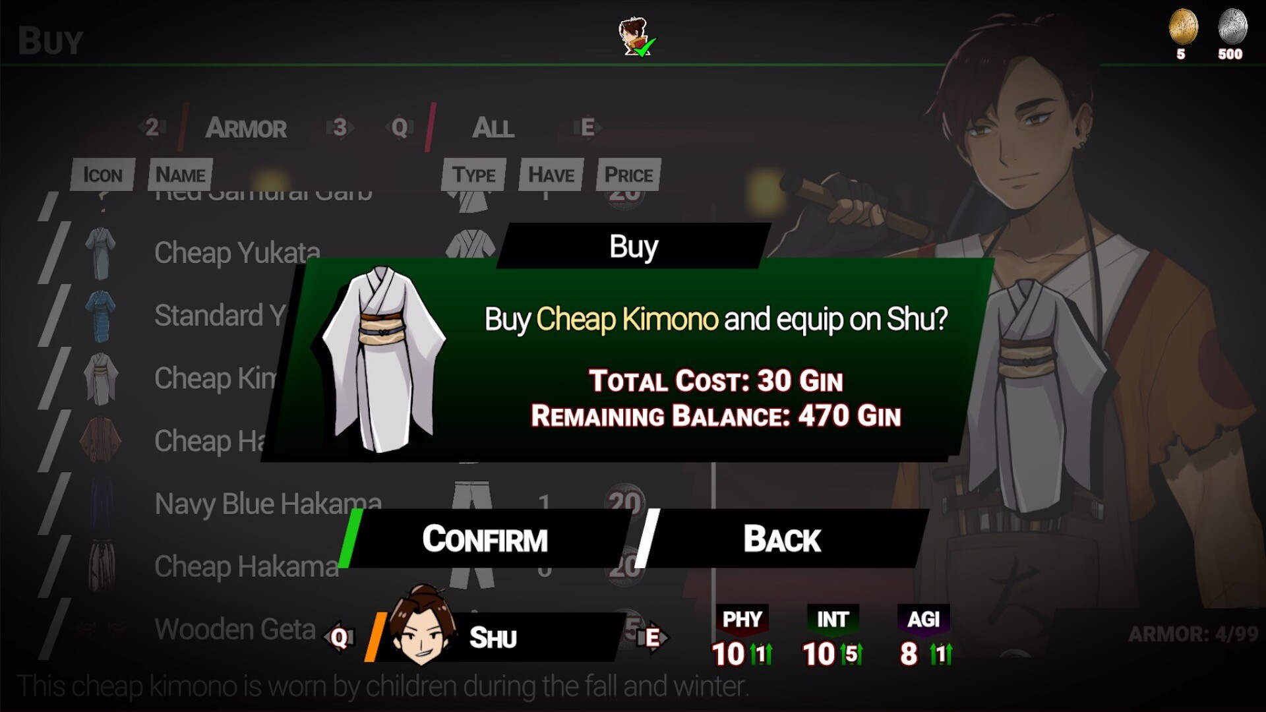Select the silver Gin coin icon
This screenshot has height=712, width=1266.
point(1232,28)
